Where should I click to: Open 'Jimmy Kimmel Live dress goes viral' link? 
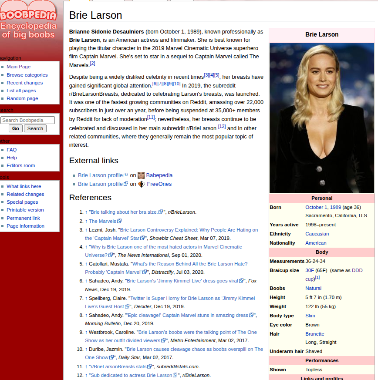(182, 281)
